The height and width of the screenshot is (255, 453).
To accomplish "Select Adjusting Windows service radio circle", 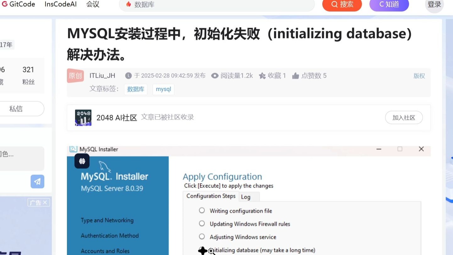I will coord(202,236).
